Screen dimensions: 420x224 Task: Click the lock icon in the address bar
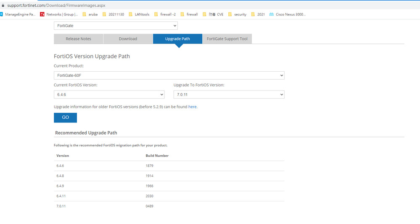click(x=3, y=5)
